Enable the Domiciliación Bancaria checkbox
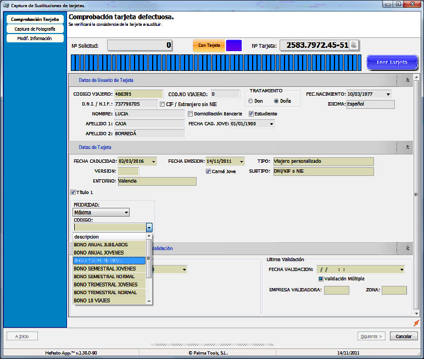The image size is (424, 359). click(190, 114)
